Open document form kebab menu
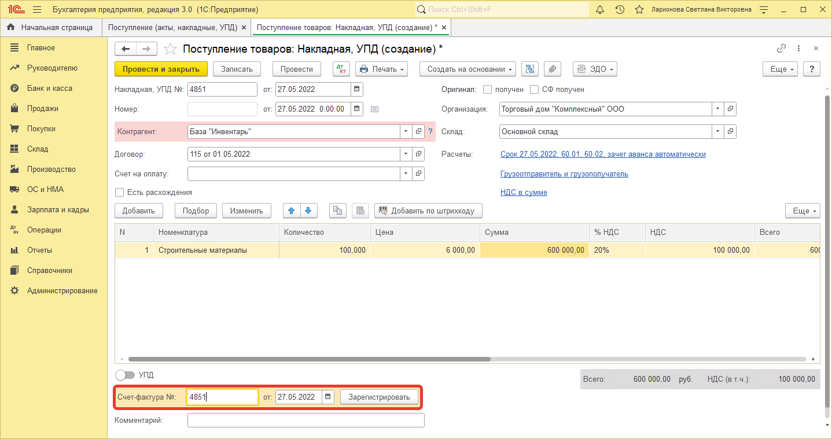Image resolution: width=832 pixels, height=439 pixels. click(798, 49)
